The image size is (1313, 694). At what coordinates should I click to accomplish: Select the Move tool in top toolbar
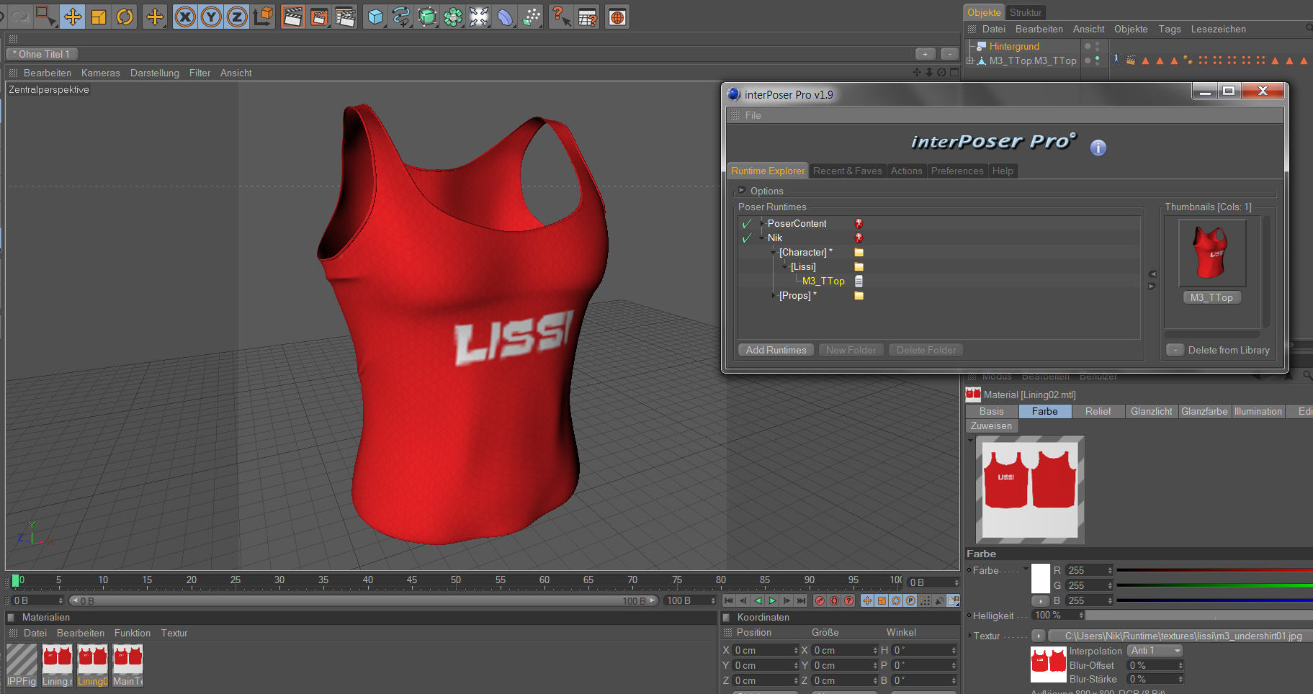coord(72,17)
